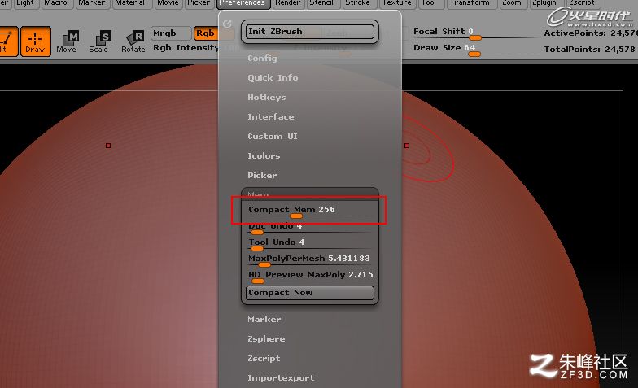
Task: Expand the Config section
Action: pyautogui.click(x=262, y=59)
